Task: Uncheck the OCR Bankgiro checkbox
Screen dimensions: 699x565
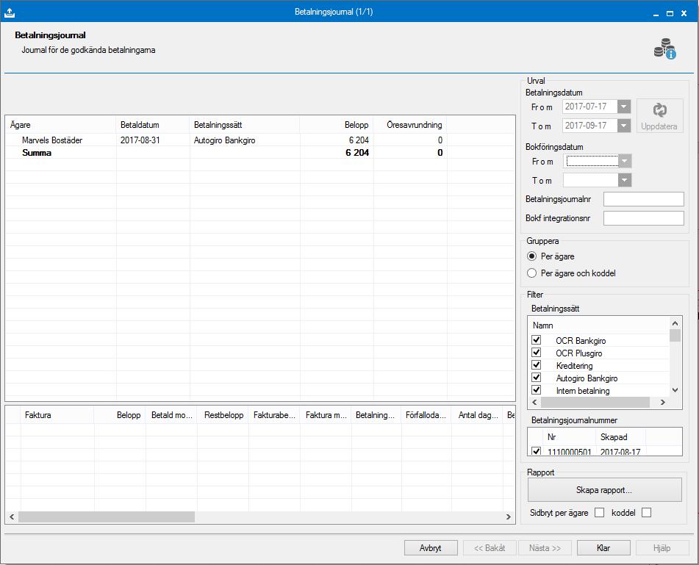Action: click(x=537, y=340)
